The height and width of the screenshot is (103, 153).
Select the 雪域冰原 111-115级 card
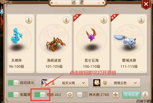click(x=129, y=44)
